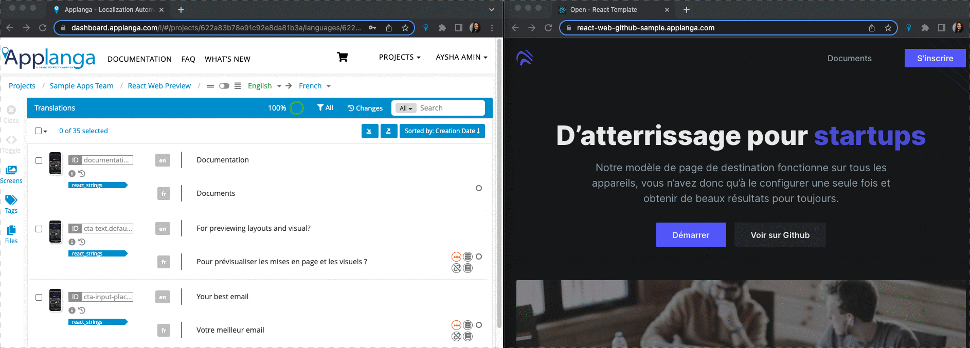This screenshot has width=970, height=348.
Task: Open the documentation row screenshot thumbnail
Action: click(56, 163)
